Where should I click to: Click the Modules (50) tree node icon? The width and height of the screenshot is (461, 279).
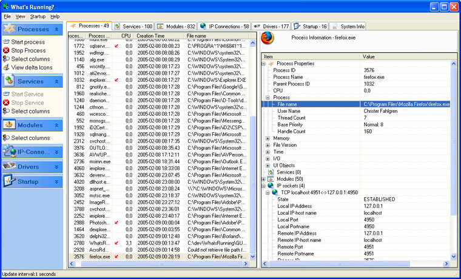271,179
